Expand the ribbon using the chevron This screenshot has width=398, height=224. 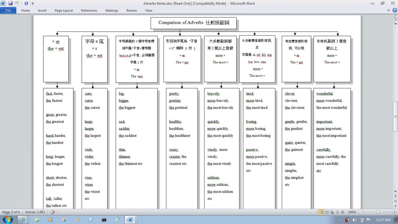point(389,10)
